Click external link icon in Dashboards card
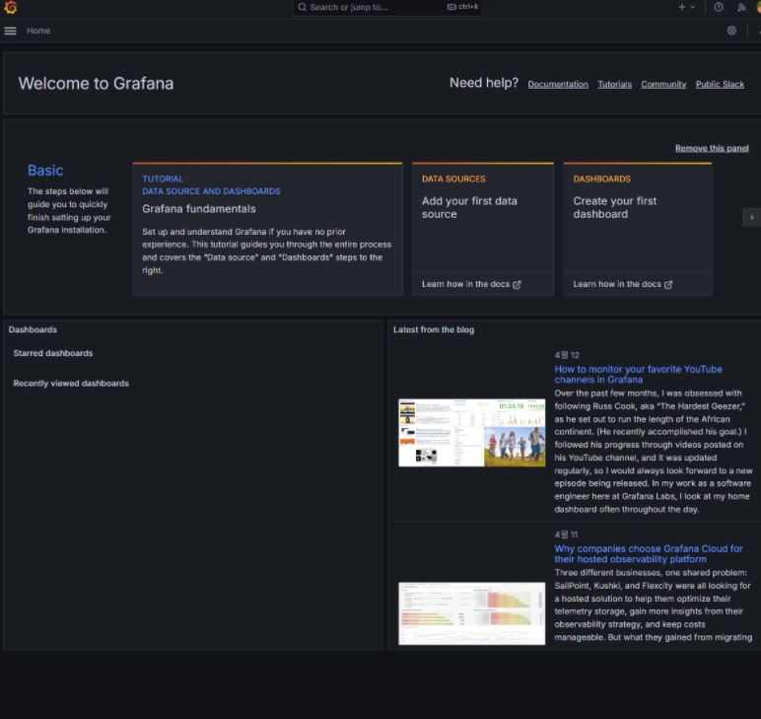761x719 pixels. pyautogui.click(x=668, y=284)
